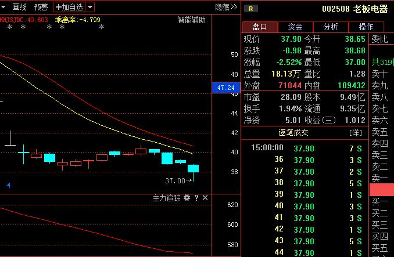Click the 卖十 order row
This screenshot has width=394, height=257.
(382, 74)
